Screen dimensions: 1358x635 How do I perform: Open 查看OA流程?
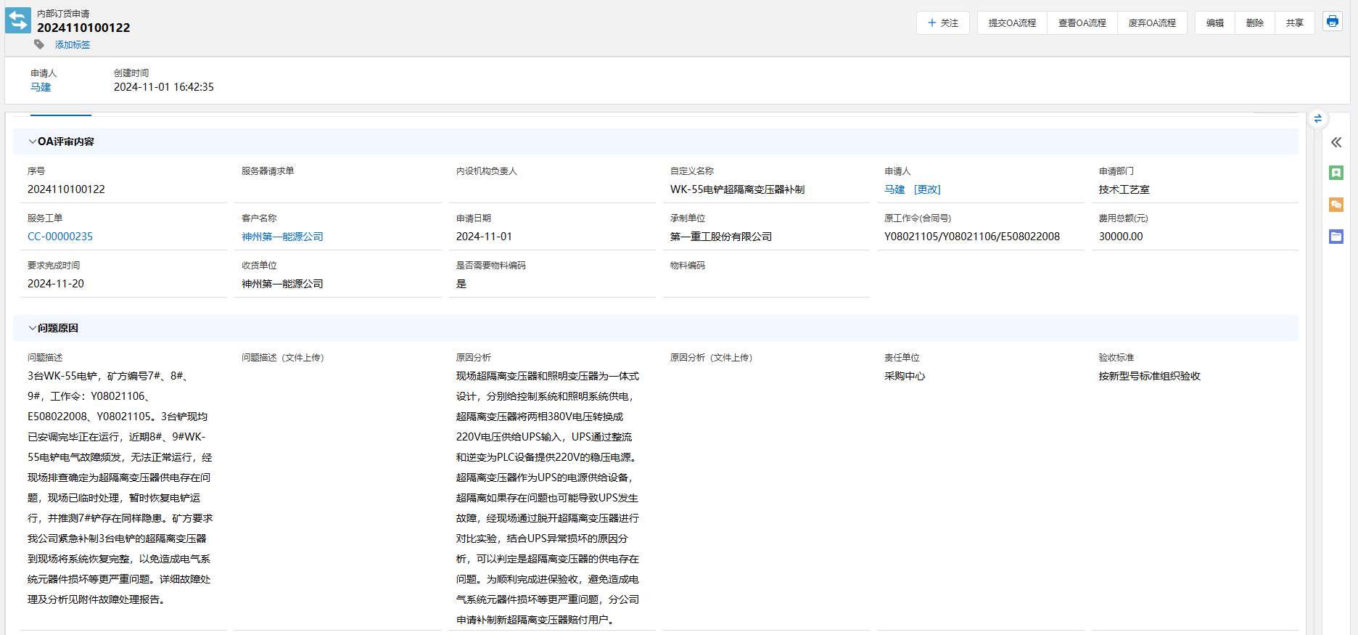tap(1082, 23)
